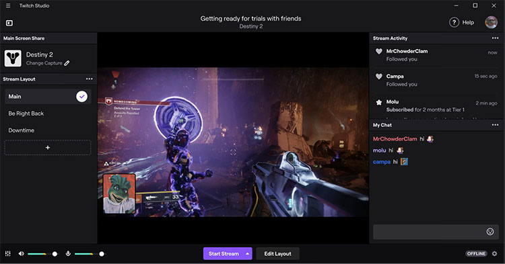This screenshot has height=264, width=505.
Task: Open Molu subscribed activity entry
Action: [436, 105]
